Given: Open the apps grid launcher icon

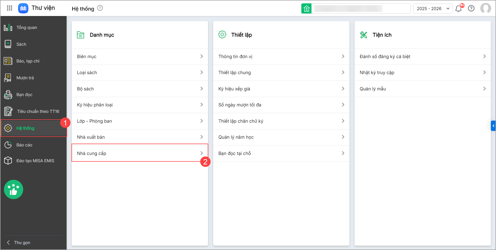Looking at the screenshot, I should 10,8.
